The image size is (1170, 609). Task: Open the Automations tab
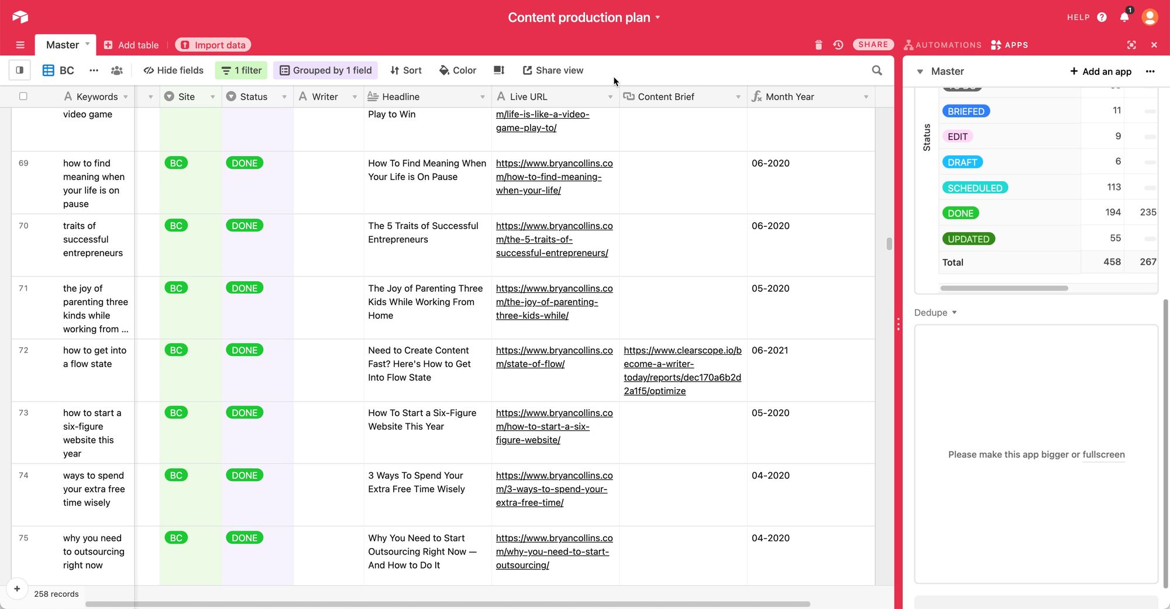tap(942, 45)
